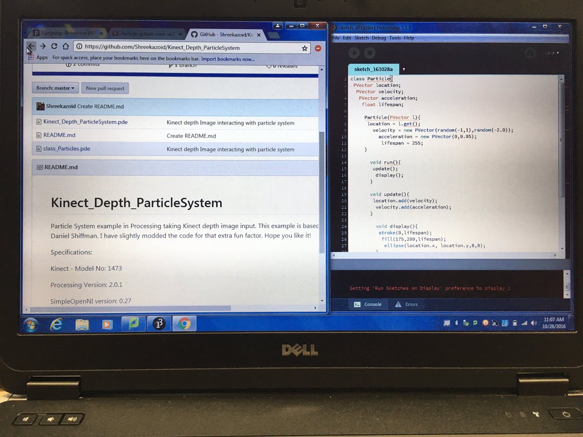
Task: Switch to Processing app in taskbar
Action: (x=158, y=324)
